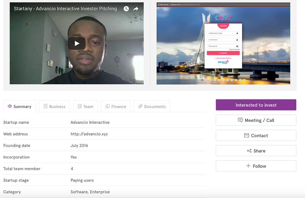Play the Advancio investor pitching video
This screenshot has width=305, height=198.
click(77, 43)
